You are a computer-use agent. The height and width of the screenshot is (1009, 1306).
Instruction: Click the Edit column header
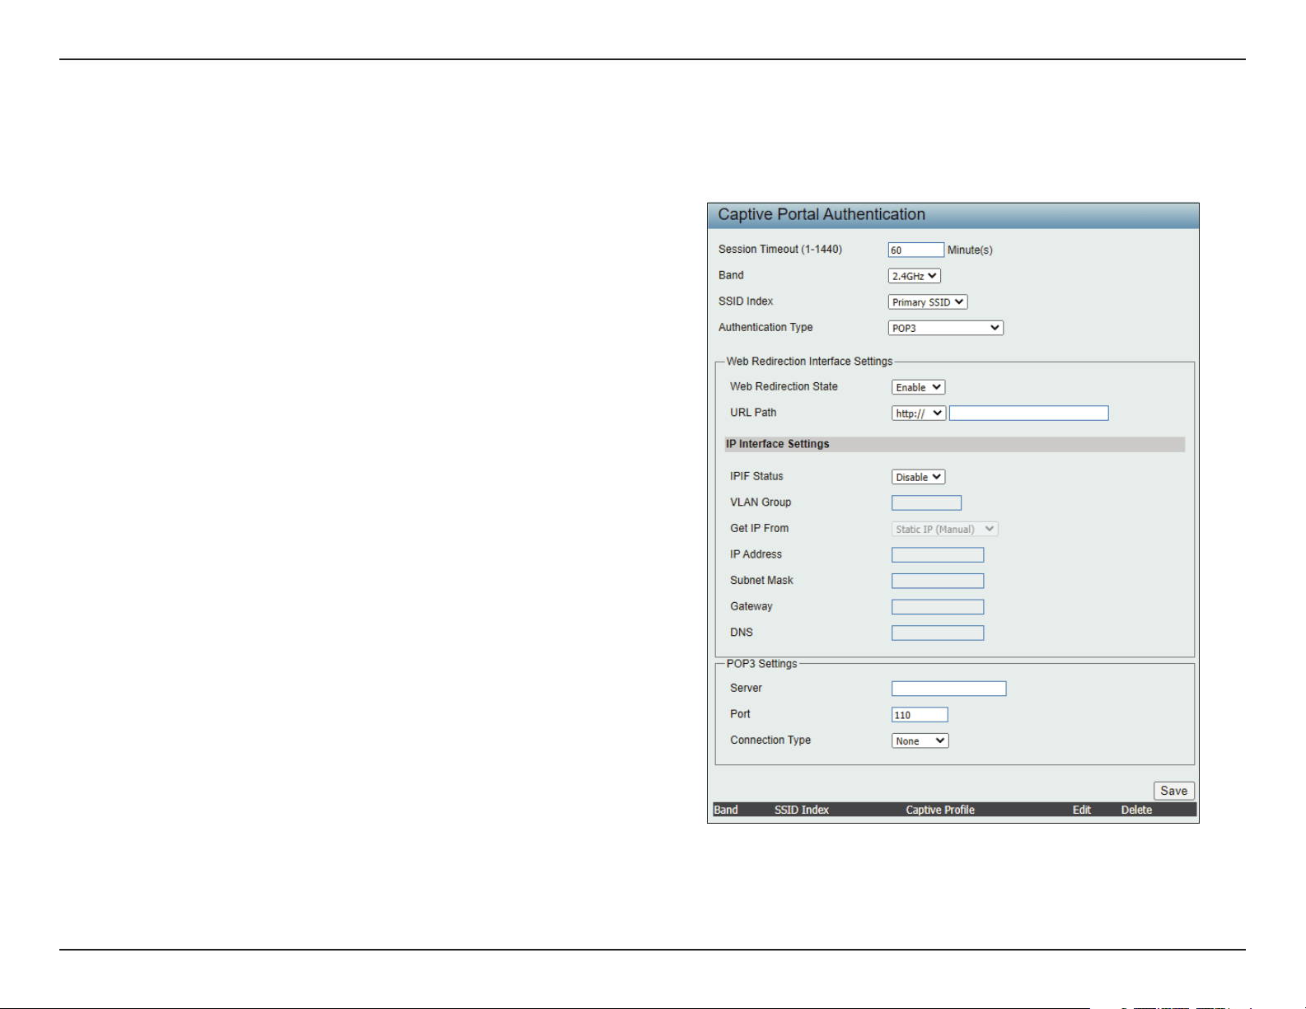pyautogui.click(x=1082, y=810)
